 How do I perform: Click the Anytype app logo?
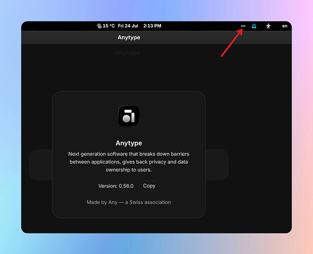tap(129, 116)
